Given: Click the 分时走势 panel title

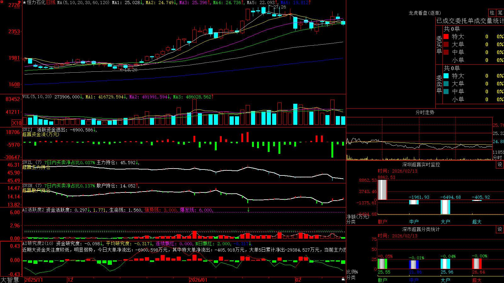Looking at the screenshot, I should [x=425, y=112].
